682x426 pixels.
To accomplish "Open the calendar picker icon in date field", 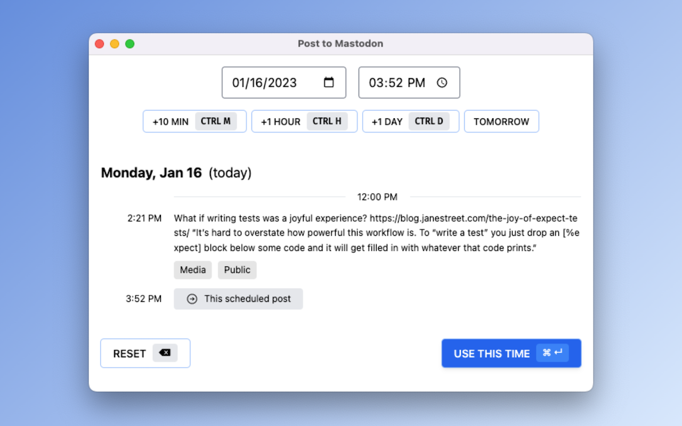I will click(329, 83).
